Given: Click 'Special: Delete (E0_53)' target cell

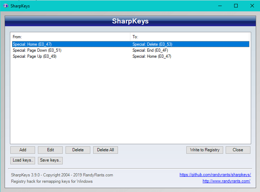Looking at the screenshot, I should pos(152,44).
